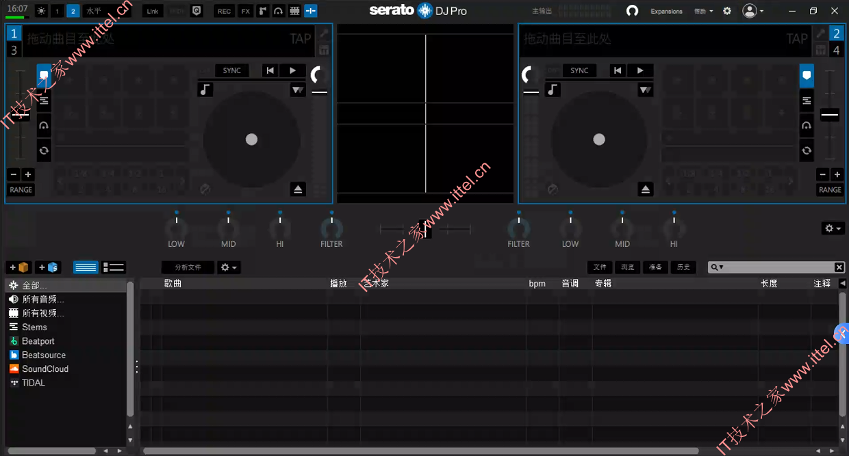Open the display mode dropdown 水平
Screen dimensions: 849x456
point(107,11)
